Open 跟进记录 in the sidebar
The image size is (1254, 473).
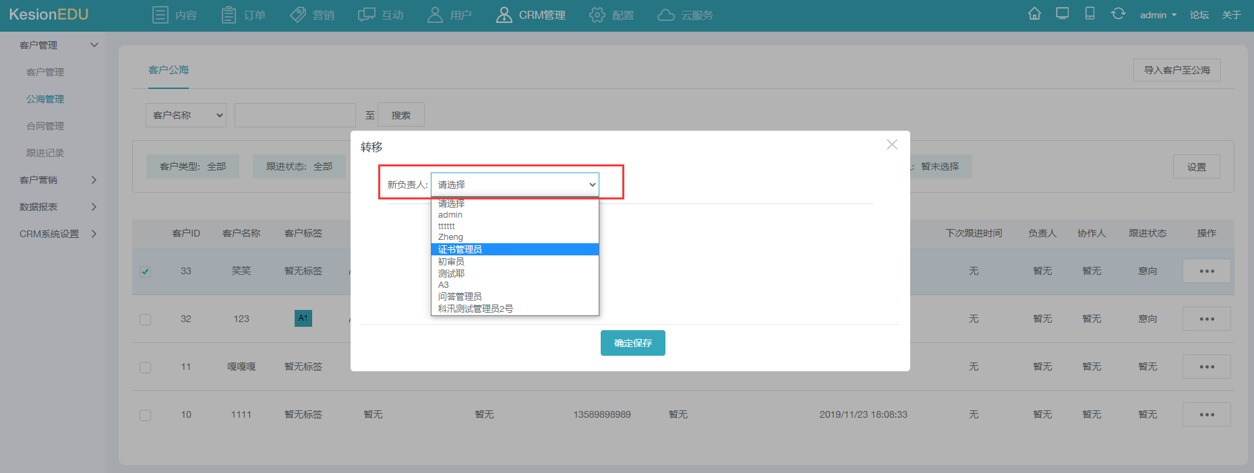(45, 153)
